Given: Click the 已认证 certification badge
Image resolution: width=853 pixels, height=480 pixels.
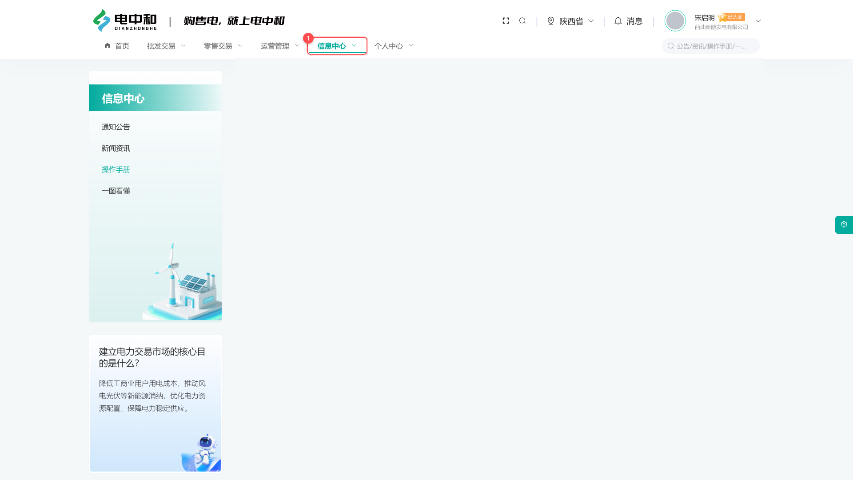Looking at the screenshot, I should coord(731,17).
